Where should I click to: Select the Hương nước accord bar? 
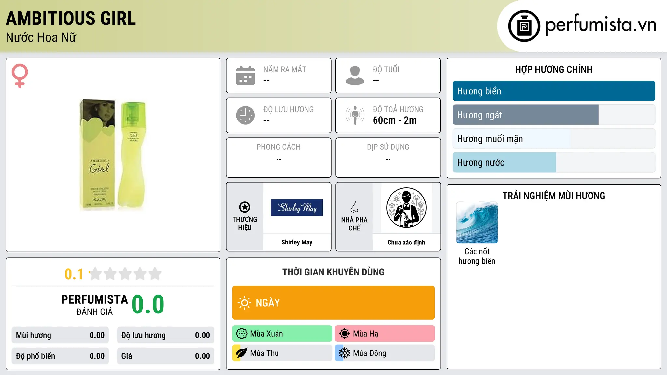[554, 162]
